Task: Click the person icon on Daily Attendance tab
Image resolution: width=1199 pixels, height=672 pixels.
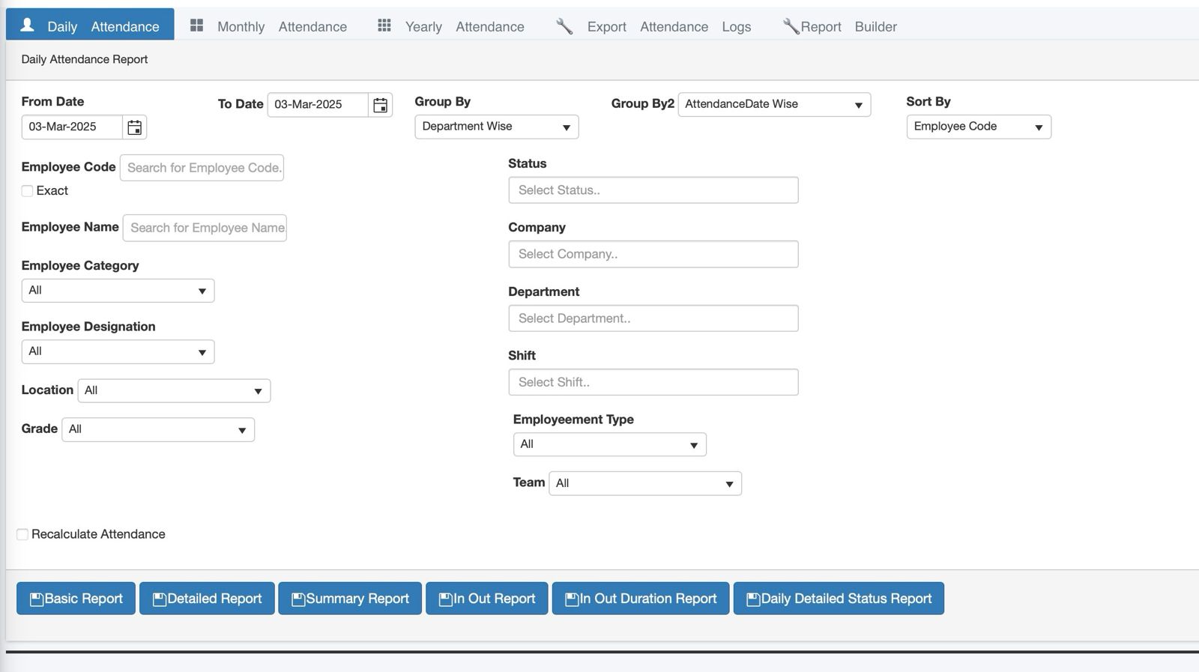Action: coord(28,25)
